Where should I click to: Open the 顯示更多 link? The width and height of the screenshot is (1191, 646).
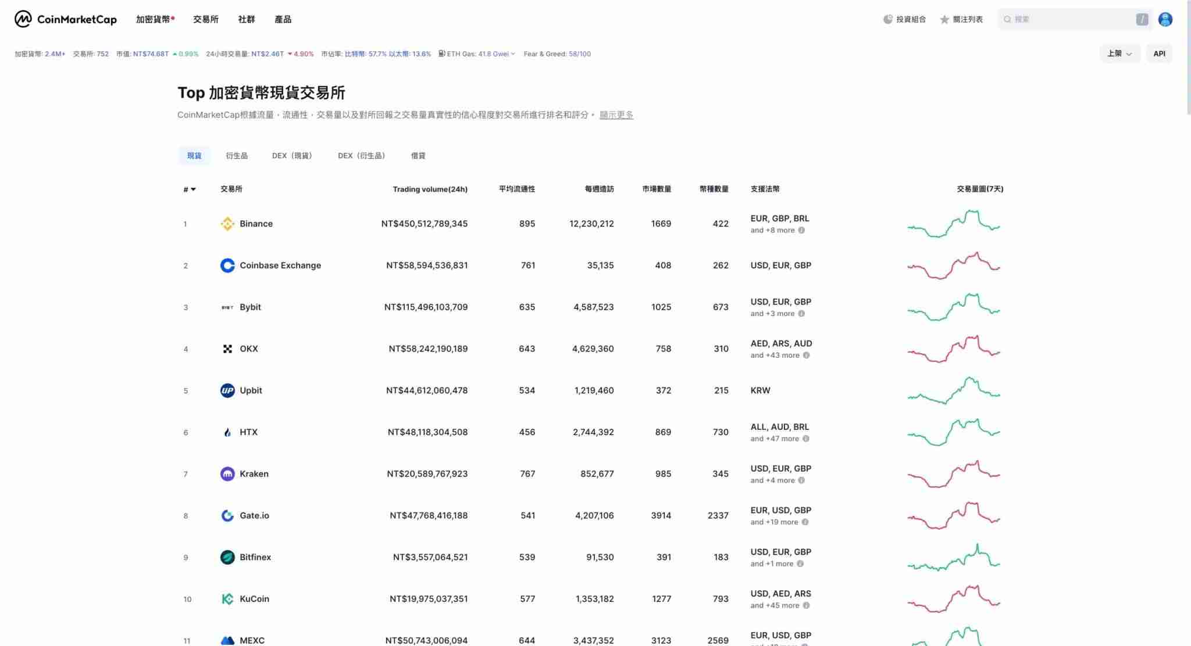(x=616, y=114)
